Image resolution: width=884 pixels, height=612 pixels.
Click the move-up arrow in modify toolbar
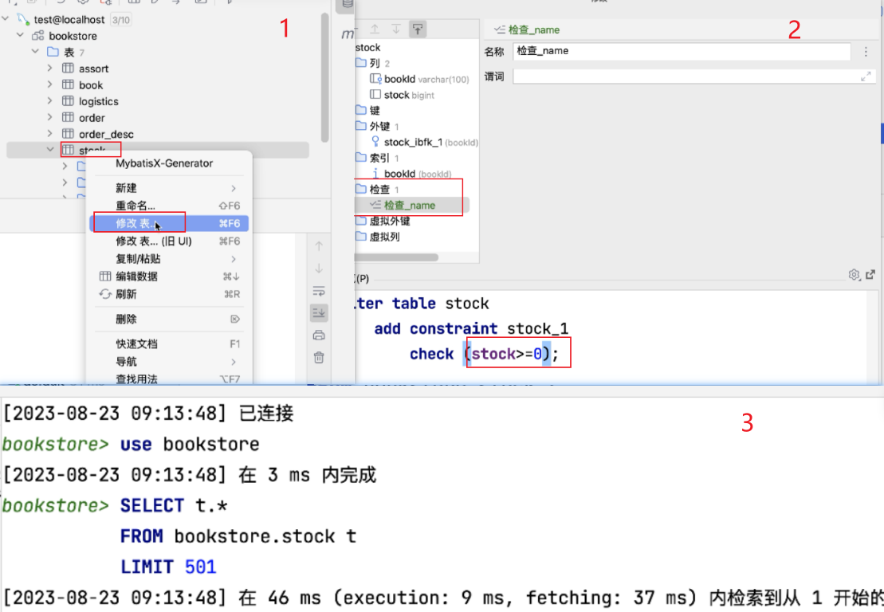click(375, 29)
